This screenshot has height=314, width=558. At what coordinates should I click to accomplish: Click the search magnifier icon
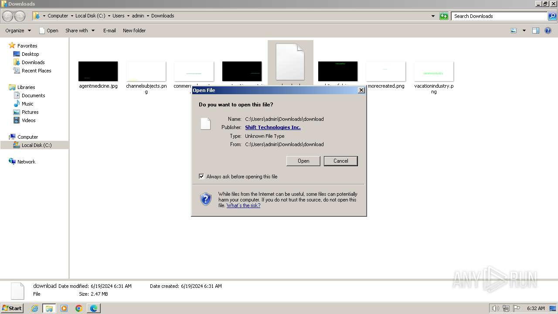tap(552, 16)
